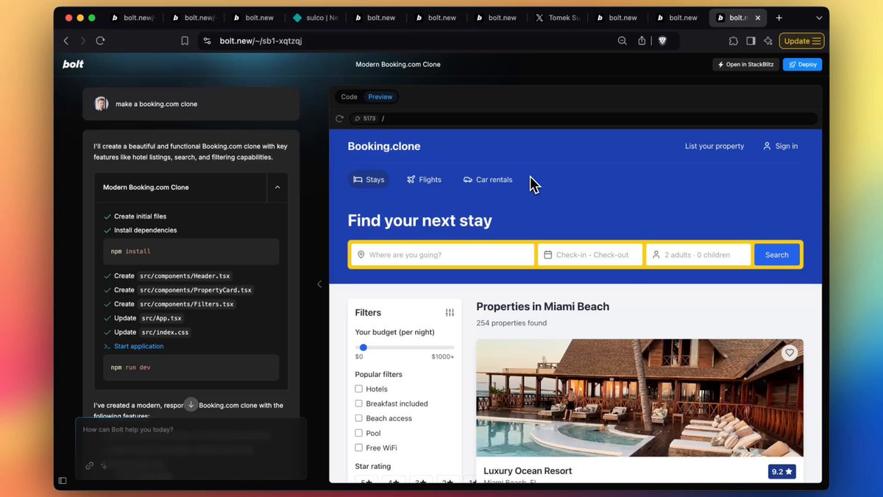
Task: Click the Luxury Ocean Resort title
Action: coord(528,471)
